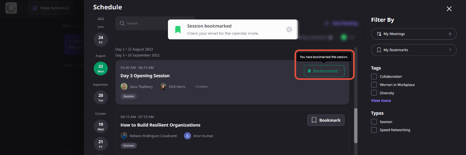Click Dirk Hertz's avatar

pyautogui.click(x=163, y=86)
